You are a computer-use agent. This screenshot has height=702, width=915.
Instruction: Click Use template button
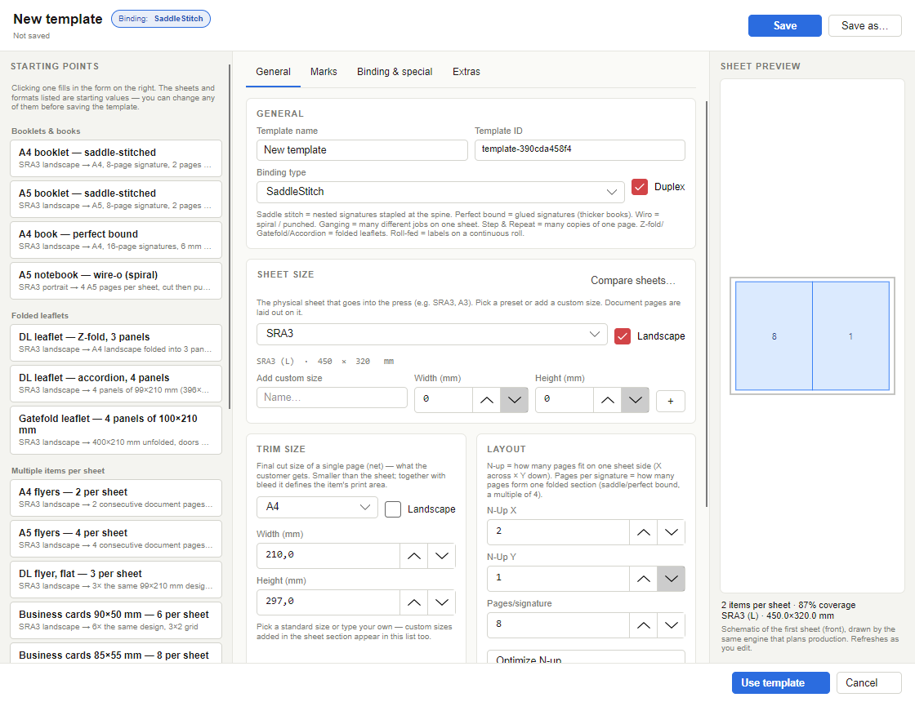(781, 682)
